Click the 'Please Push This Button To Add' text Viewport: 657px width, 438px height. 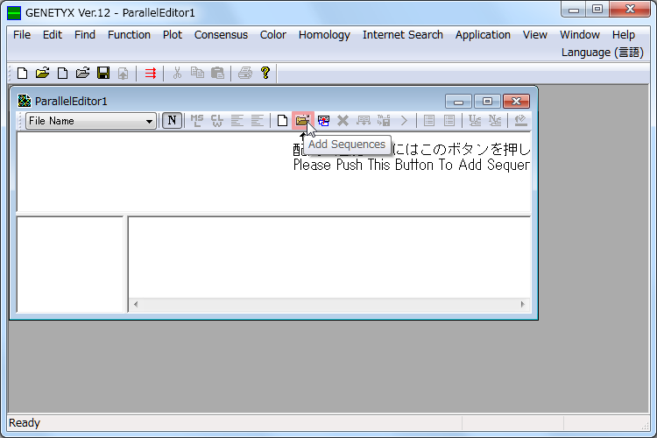tap(387, 165)
